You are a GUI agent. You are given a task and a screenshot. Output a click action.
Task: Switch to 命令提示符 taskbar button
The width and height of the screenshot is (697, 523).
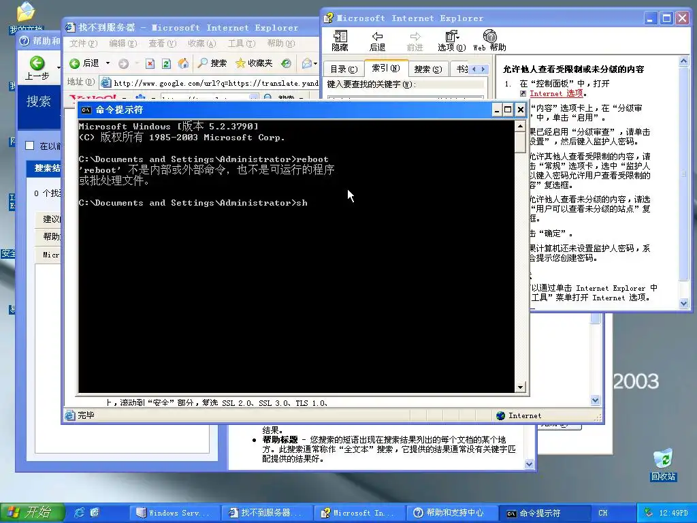click(x=544, y=513)
